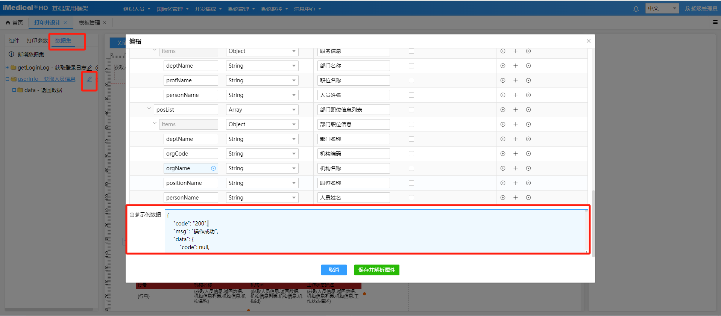Open the hamburger menu at top right

[x=715, y=23]
